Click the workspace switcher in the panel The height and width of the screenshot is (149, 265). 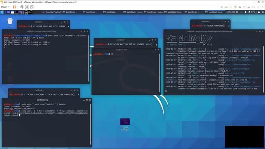29,12
